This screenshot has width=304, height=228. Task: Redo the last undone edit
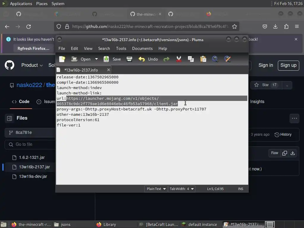(166, 59)
